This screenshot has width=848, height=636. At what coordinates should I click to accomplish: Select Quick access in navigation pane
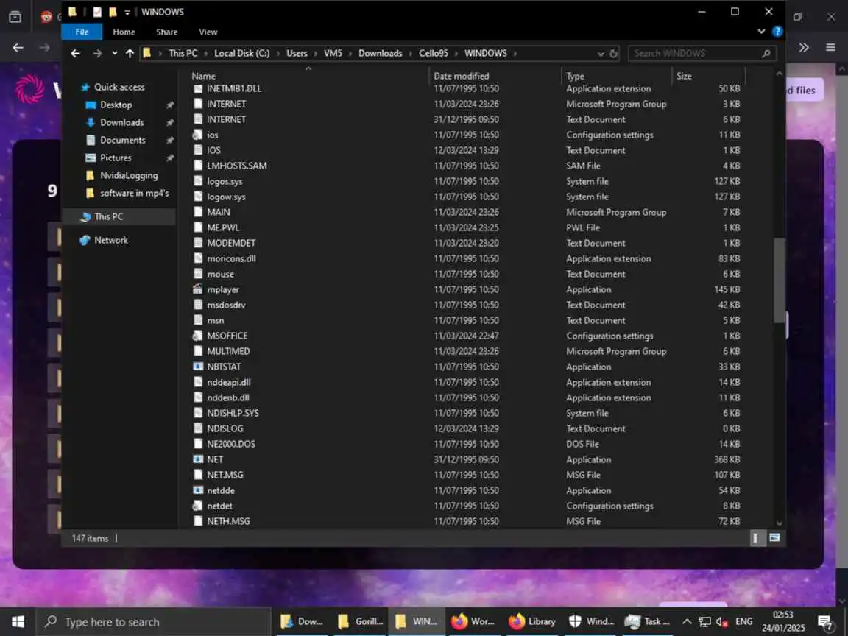point(119,87)
